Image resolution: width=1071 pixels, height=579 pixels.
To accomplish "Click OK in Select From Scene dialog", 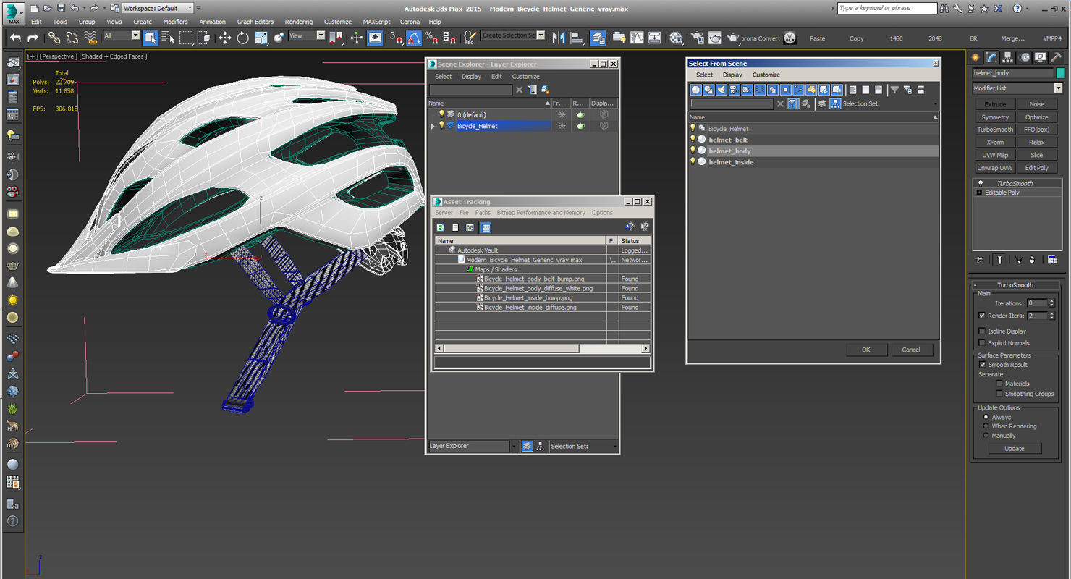I will [866, 350].
